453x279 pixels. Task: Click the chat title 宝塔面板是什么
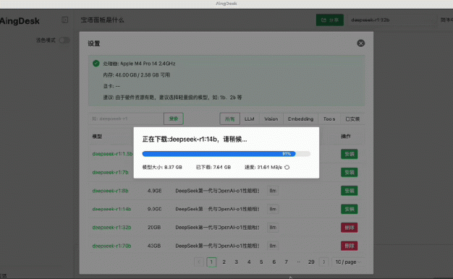pos(102,20)
